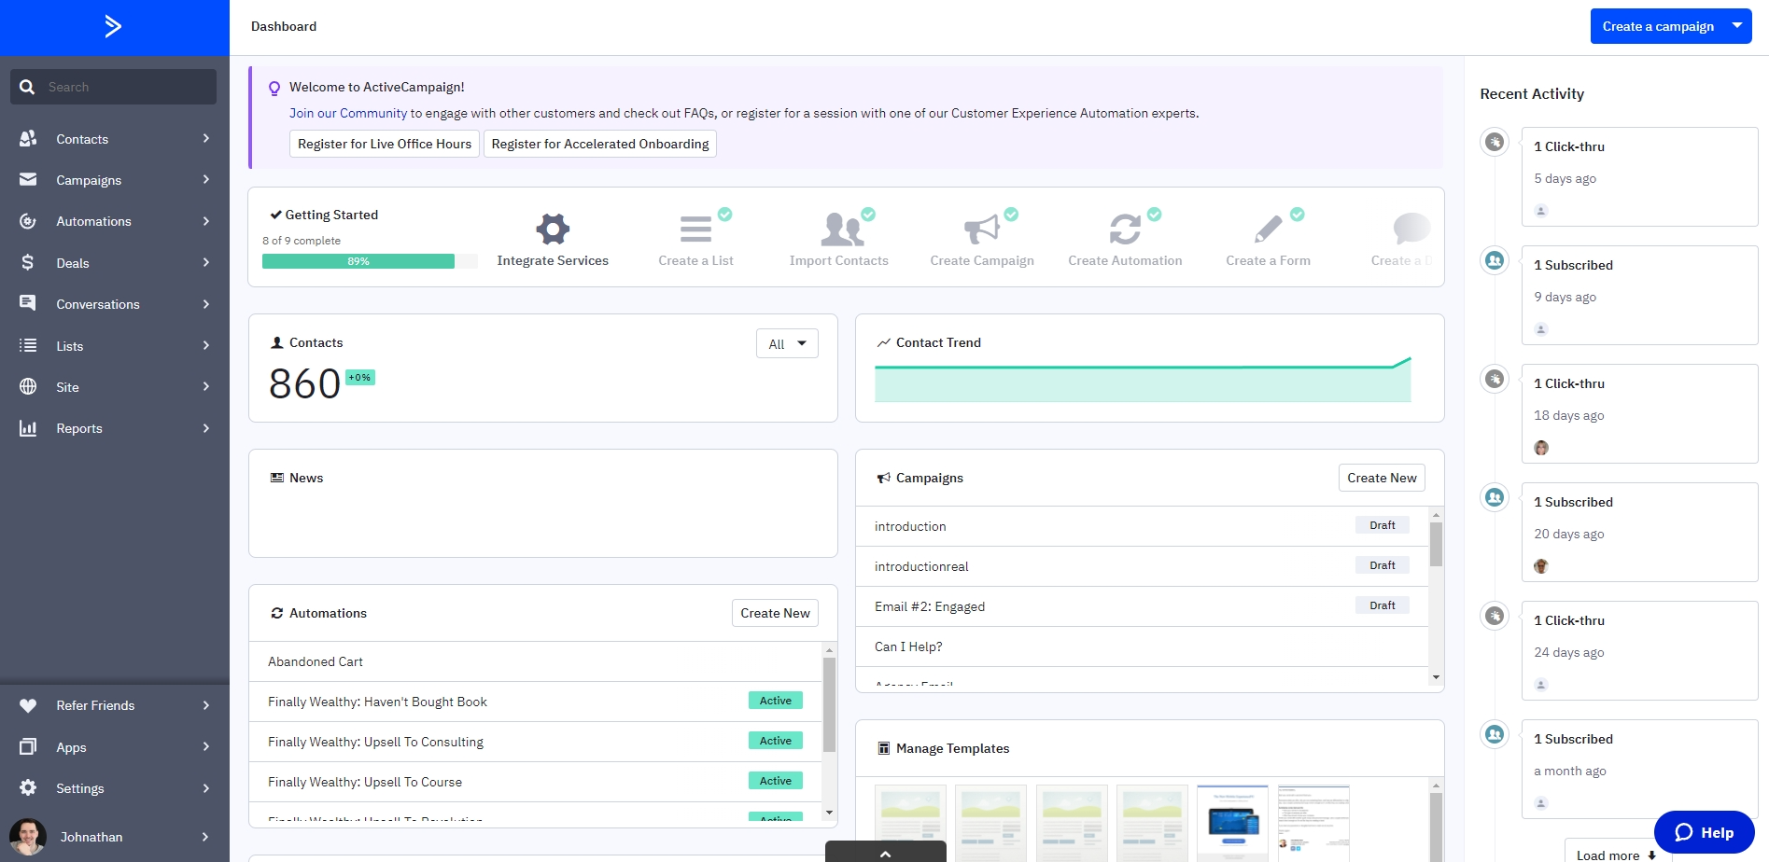Open the first template thumbnail
1769x862 pixels.
[x=910, y=823]
